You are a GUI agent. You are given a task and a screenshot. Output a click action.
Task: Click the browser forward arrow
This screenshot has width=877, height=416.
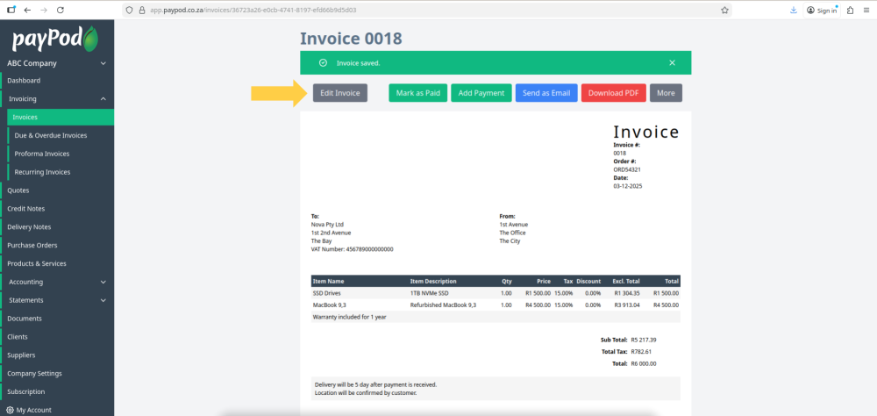click(44, 10)
